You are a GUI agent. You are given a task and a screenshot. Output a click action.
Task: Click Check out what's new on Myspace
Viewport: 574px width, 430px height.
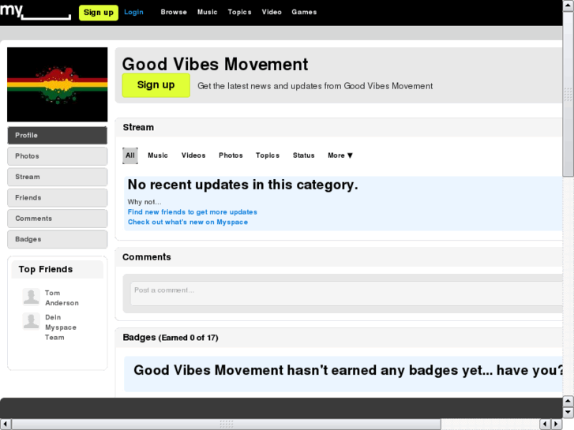point(187,222)
